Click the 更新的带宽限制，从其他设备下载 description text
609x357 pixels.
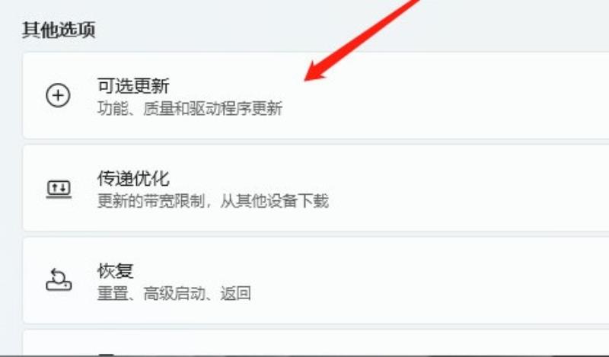[x=213, y=201]
